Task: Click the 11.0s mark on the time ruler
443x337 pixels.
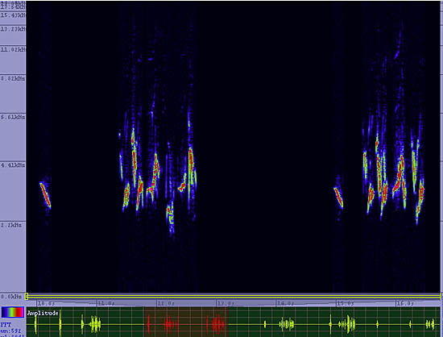Action: coord(106,304)
